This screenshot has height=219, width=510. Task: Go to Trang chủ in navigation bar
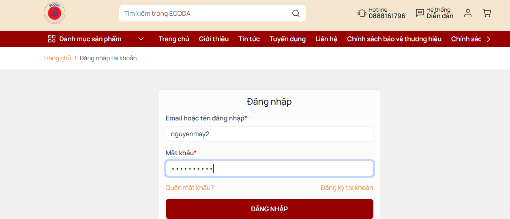pos(174,39)
